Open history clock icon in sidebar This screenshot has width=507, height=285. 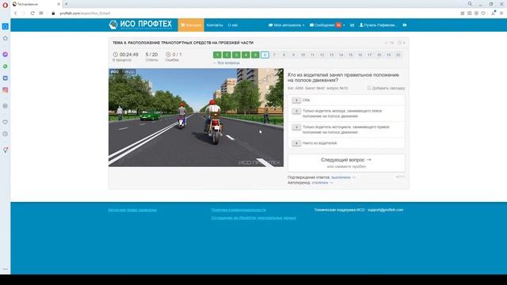point(6,134)
